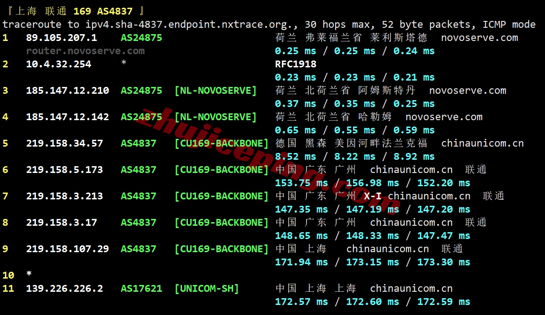Click the IP address 219.158.3.17
545x315 pixels.
pyautogui.click(x=62, y=223)
